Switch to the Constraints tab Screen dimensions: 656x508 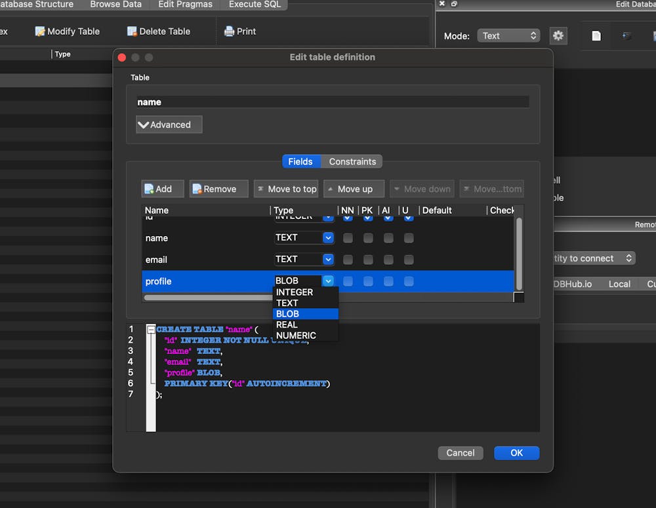pos(352,161)
